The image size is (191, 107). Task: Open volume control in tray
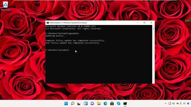[173, 103]
